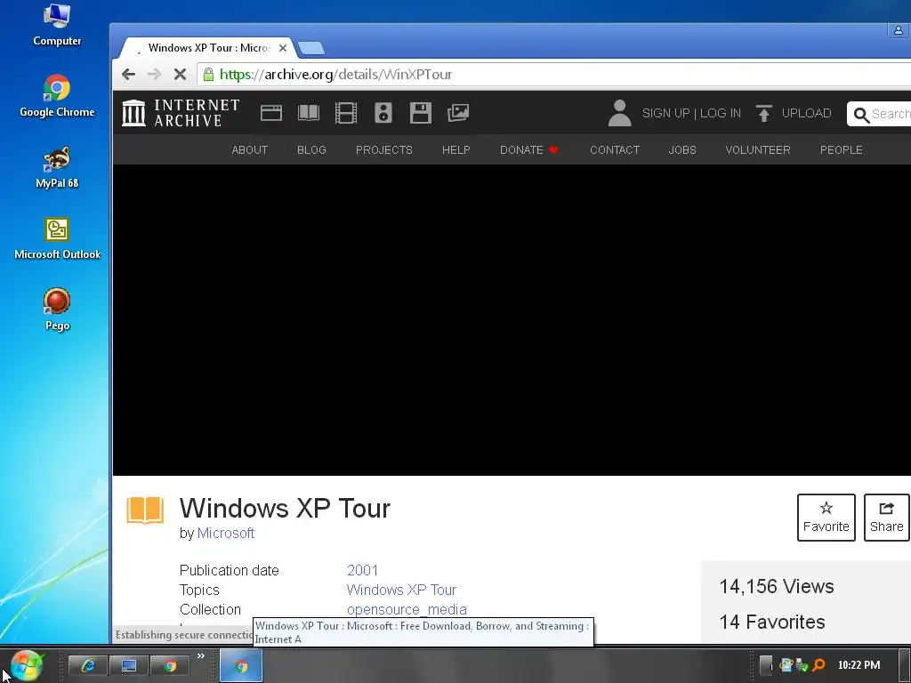Open a new tab button

click(311, 48)
